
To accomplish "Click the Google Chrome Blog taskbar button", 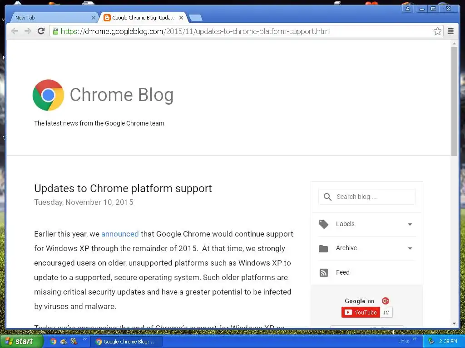I will pos(126,342).
